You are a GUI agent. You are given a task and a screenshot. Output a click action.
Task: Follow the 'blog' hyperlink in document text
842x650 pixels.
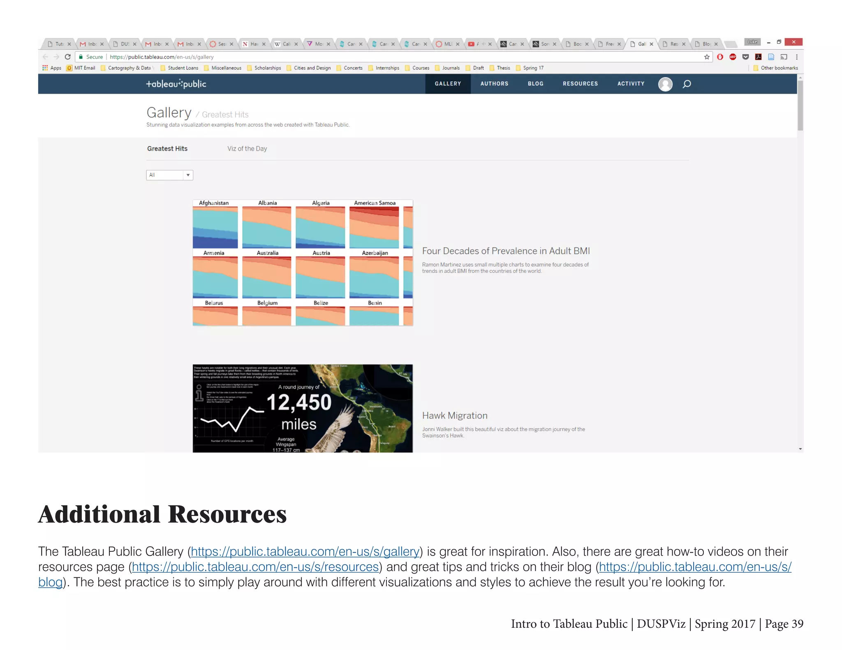[x=50, y=582]
